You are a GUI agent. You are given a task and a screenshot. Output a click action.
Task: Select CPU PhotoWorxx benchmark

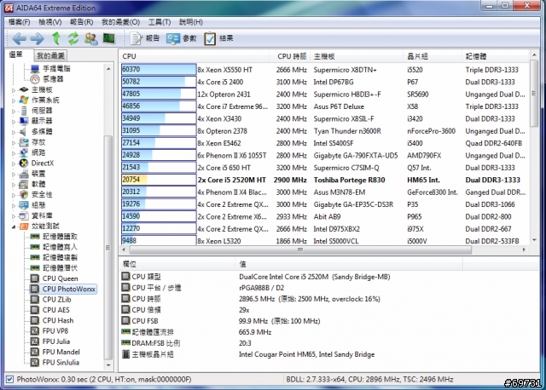tap(68, 289)
